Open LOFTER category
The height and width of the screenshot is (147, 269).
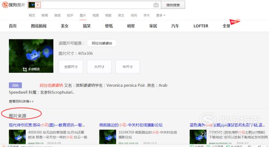coord(201,26)
